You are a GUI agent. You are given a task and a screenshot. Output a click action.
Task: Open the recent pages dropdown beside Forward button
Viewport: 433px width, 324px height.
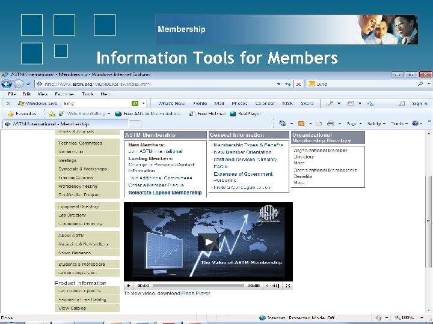(x=28, y=84)
